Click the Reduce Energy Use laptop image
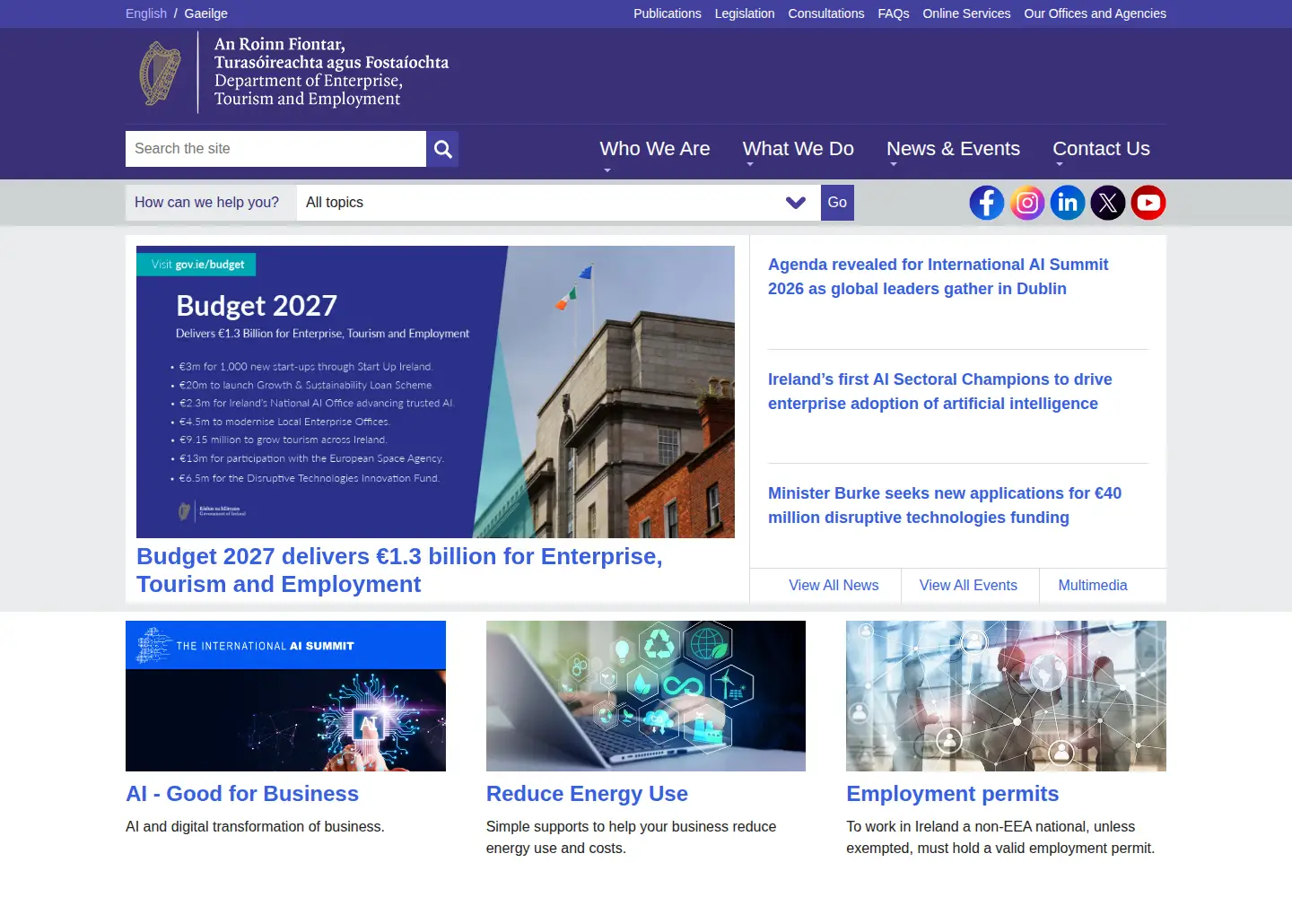 (x=646, y=696)
